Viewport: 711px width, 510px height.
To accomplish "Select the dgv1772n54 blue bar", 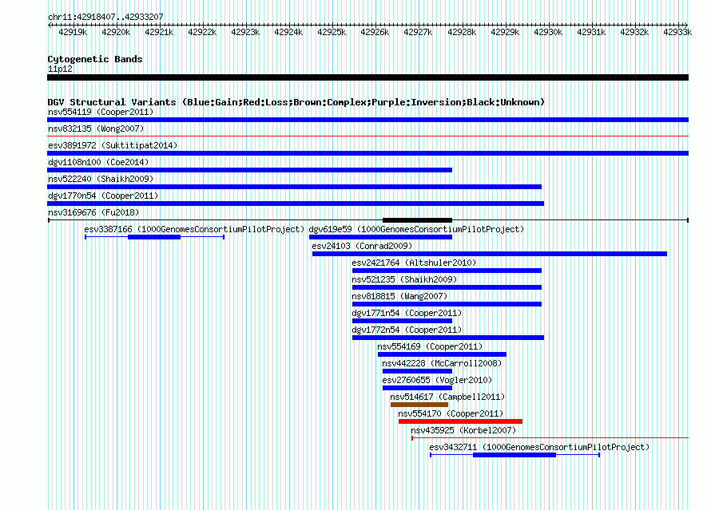I will 448,338.
